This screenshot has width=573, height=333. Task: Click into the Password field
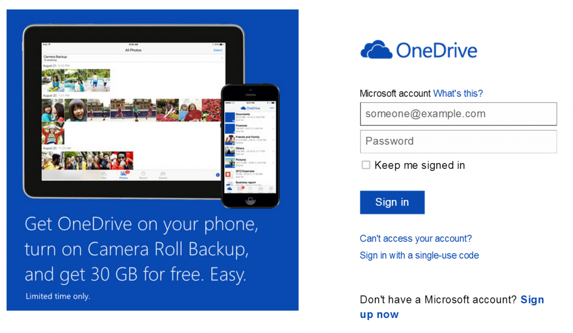[458, 141]
